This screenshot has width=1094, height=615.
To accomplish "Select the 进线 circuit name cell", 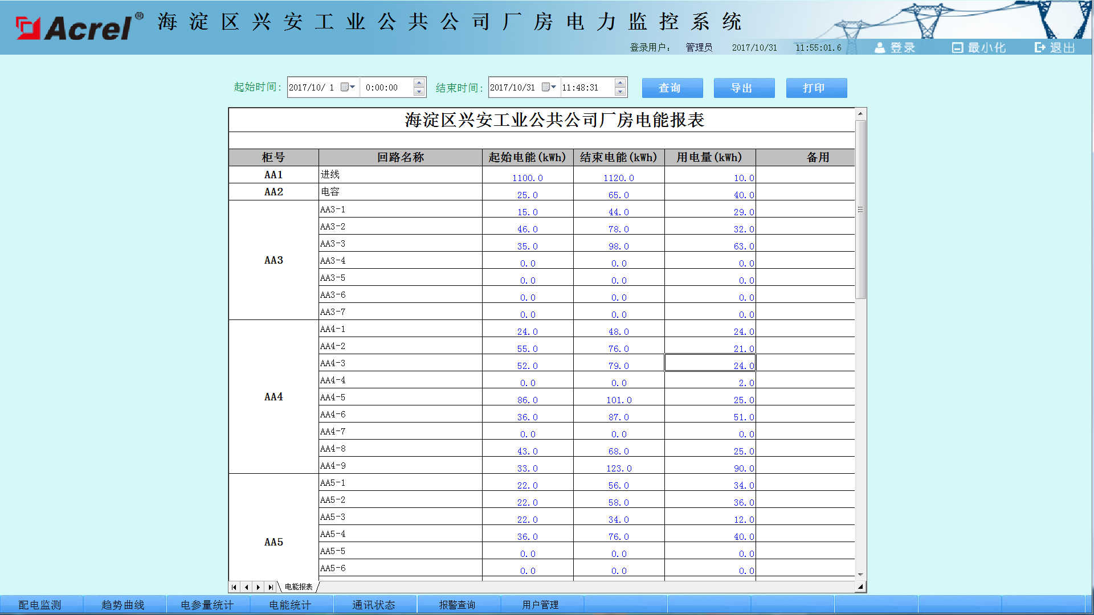I will 401,175.
